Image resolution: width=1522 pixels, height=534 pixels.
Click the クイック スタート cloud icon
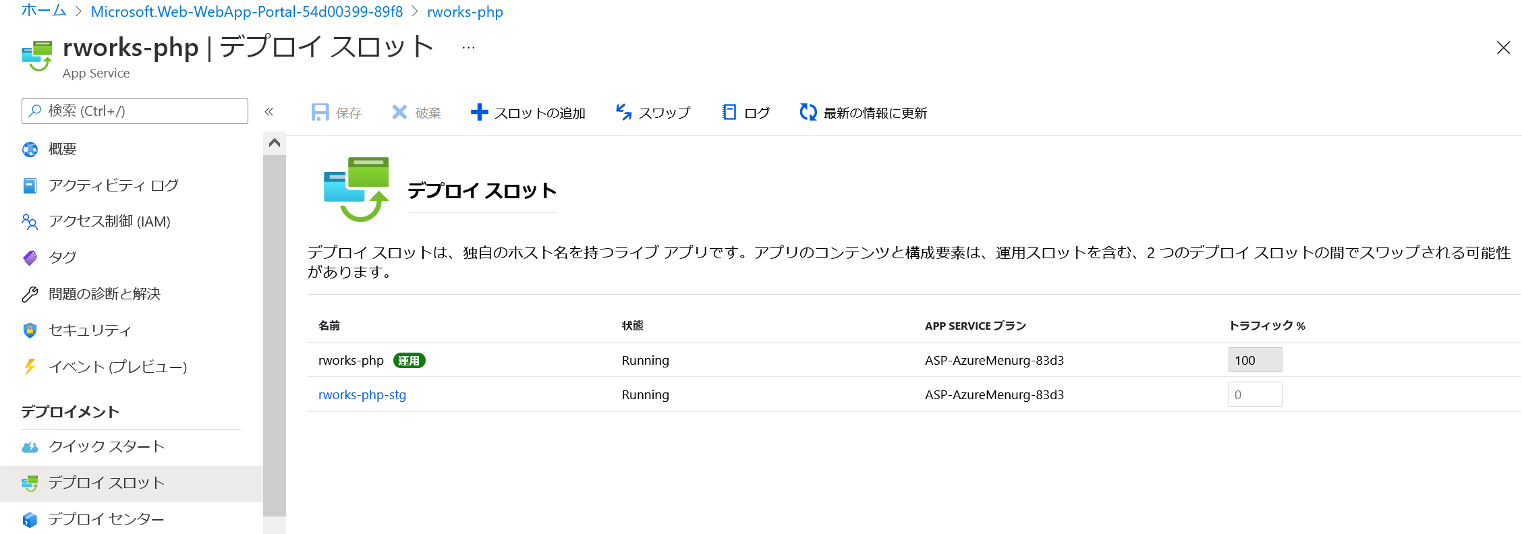point(30,447)
